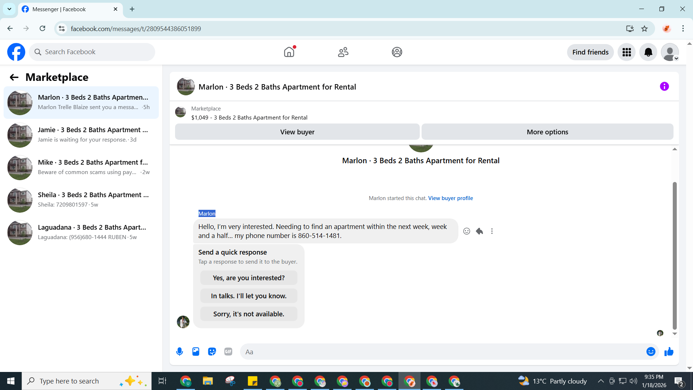Click the chat scrollbar down arrow
Screen dimensions: 693x390
[675, 334]
